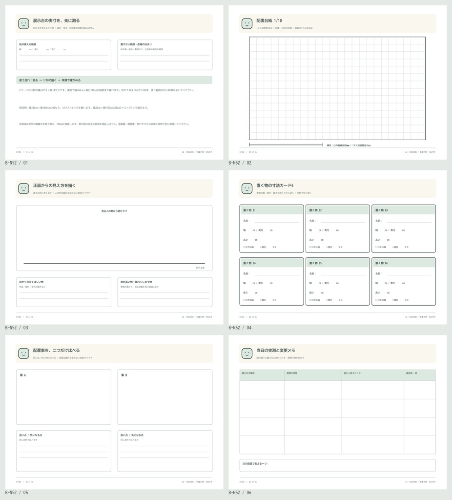Click the 案 B label
Image resolution: width=452 pixels, height=500 pixels.
point(124,375)
